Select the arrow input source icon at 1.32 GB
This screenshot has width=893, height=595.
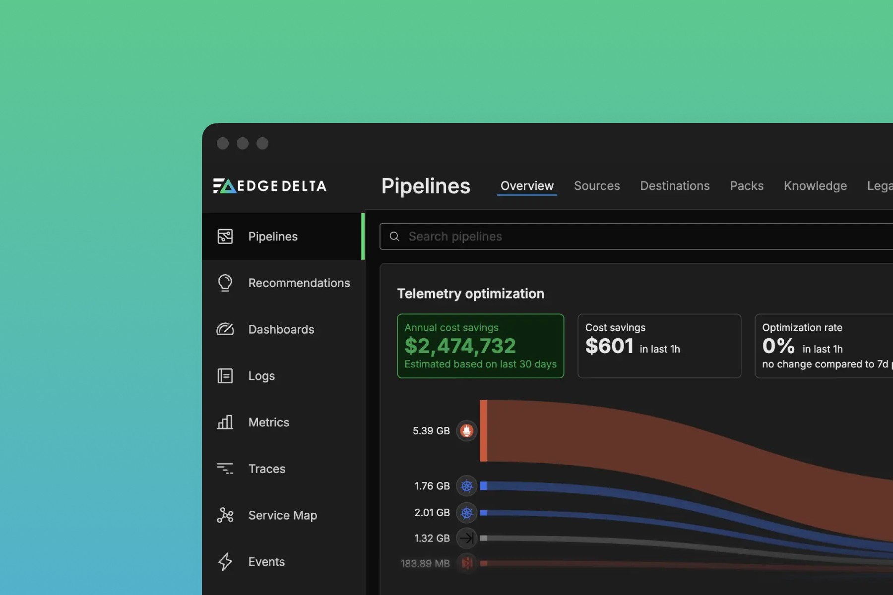pyautogui.click(x=466, y=538)
